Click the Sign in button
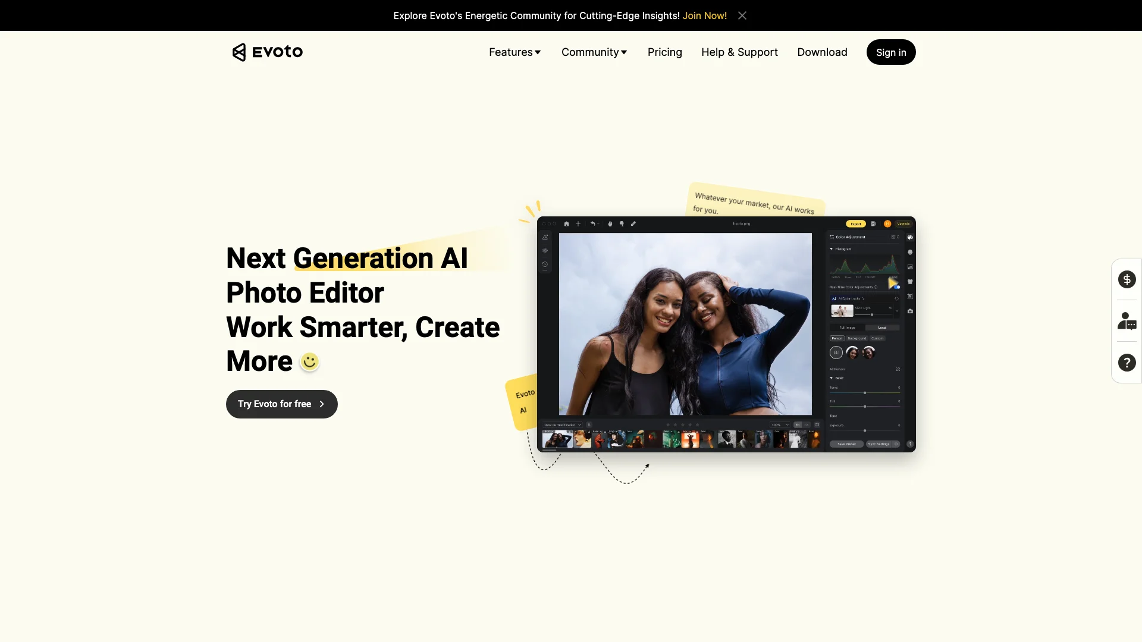The width and height of the screenshot is (1142, 642). [891, 51]
